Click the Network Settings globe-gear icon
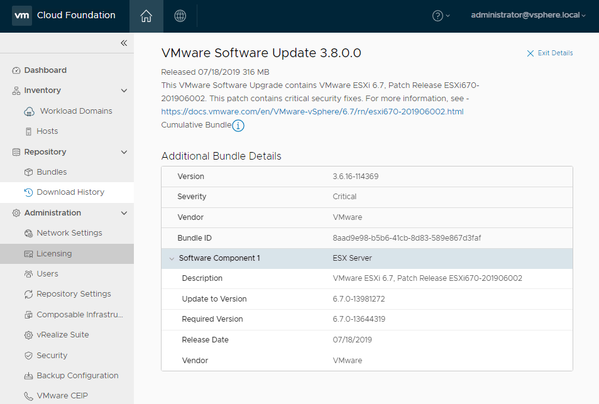Viewport: 599px width, 404px height. 28,233
